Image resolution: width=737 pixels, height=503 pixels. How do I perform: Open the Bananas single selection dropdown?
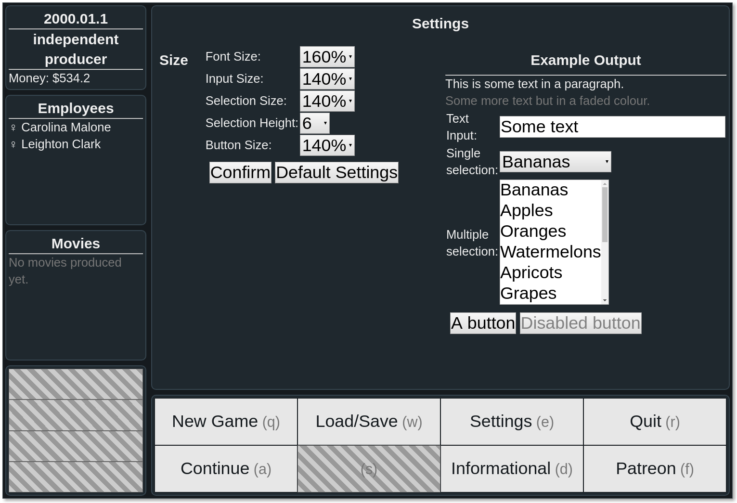[555, 162]
